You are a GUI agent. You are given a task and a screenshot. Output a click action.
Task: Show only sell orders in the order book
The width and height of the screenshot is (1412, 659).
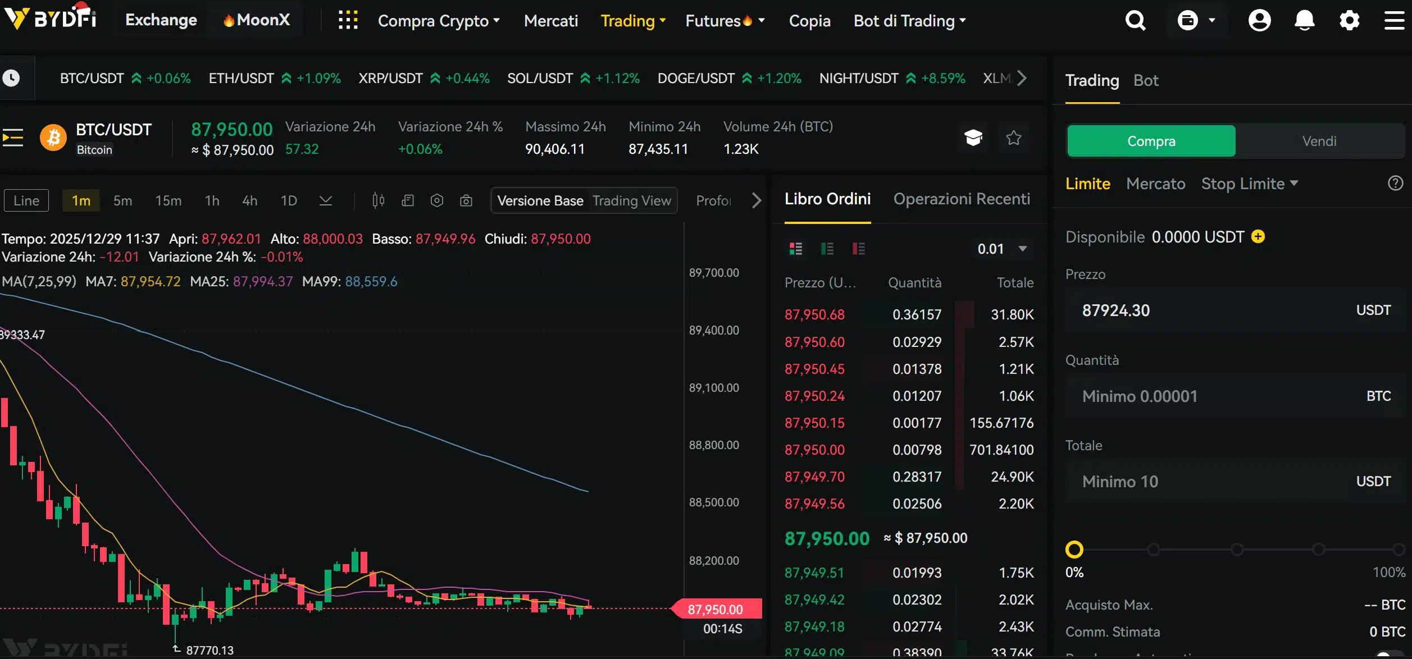point(859,249)
